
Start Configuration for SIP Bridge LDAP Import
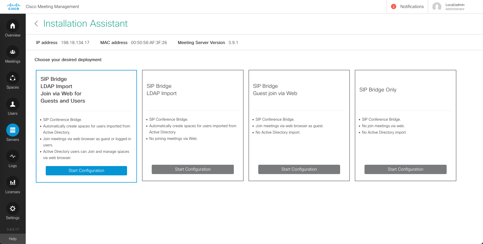point(193,169)
